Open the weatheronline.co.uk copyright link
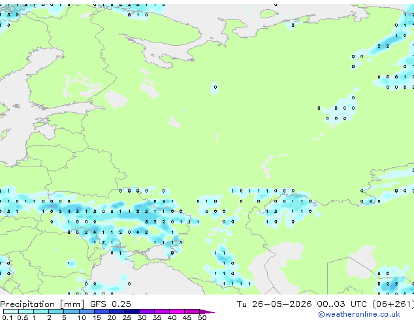 (x=358, y=314)
